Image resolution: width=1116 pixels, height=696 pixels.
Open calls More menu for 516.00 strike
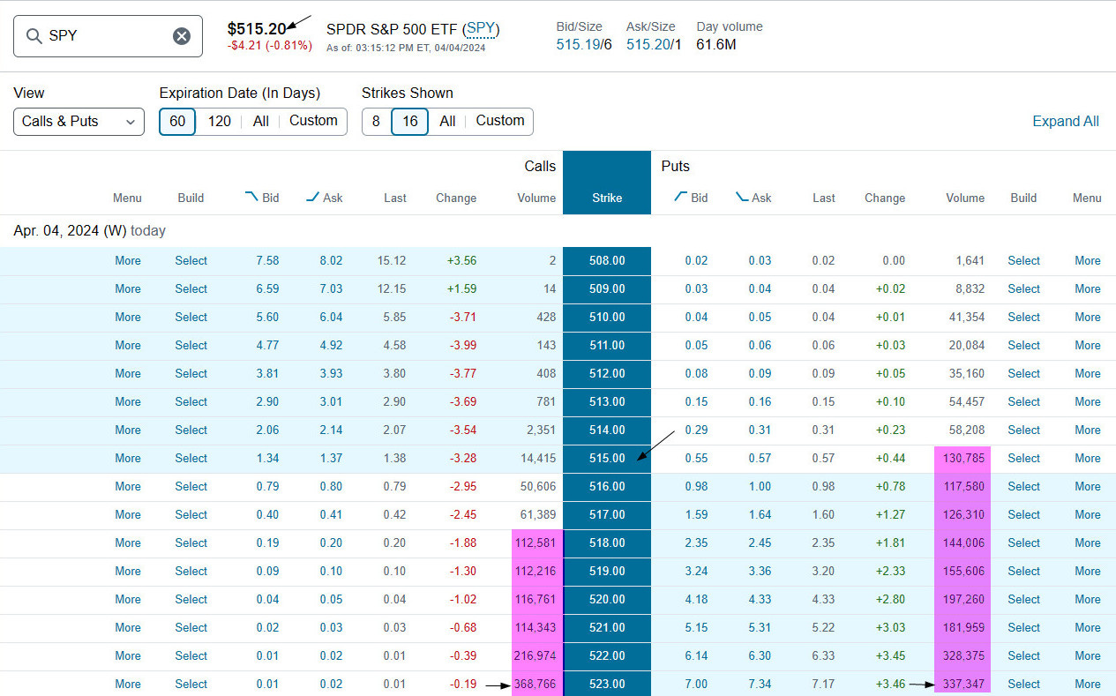128,487
